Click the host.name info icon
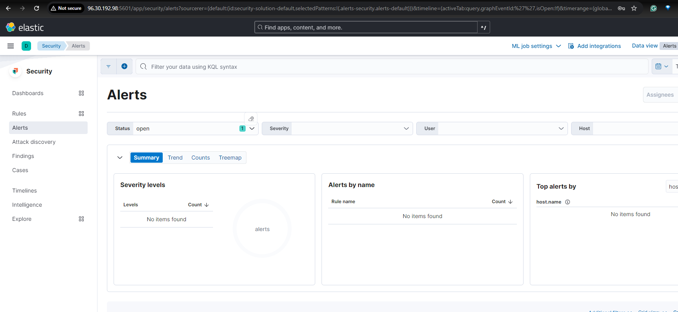 pyautogui.click(x=568, y=202)
